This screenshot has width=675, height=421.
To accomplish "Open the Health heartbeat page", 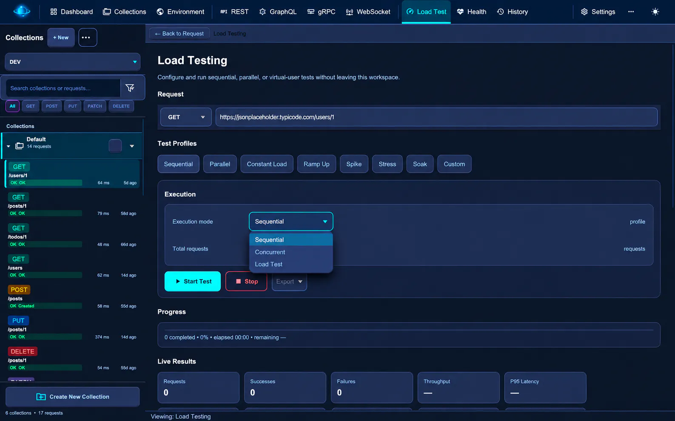I will 471,12.
